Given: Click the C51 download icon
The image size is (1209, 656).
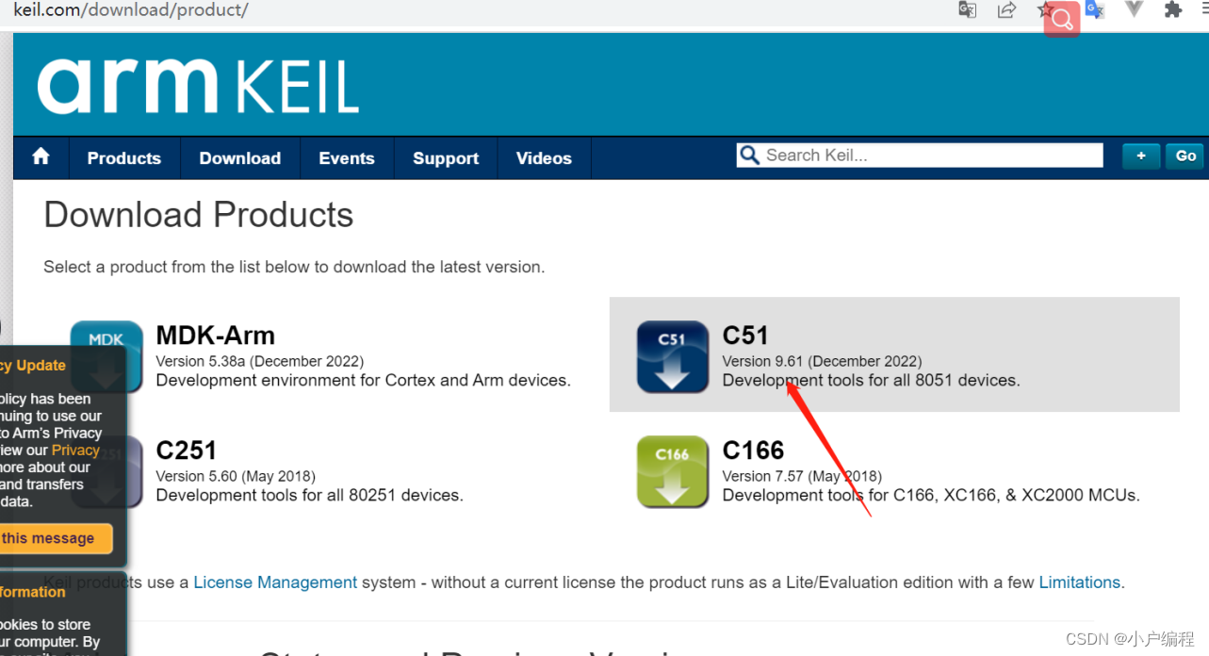Looking at the screenshot, I should (x=672, y=356).
